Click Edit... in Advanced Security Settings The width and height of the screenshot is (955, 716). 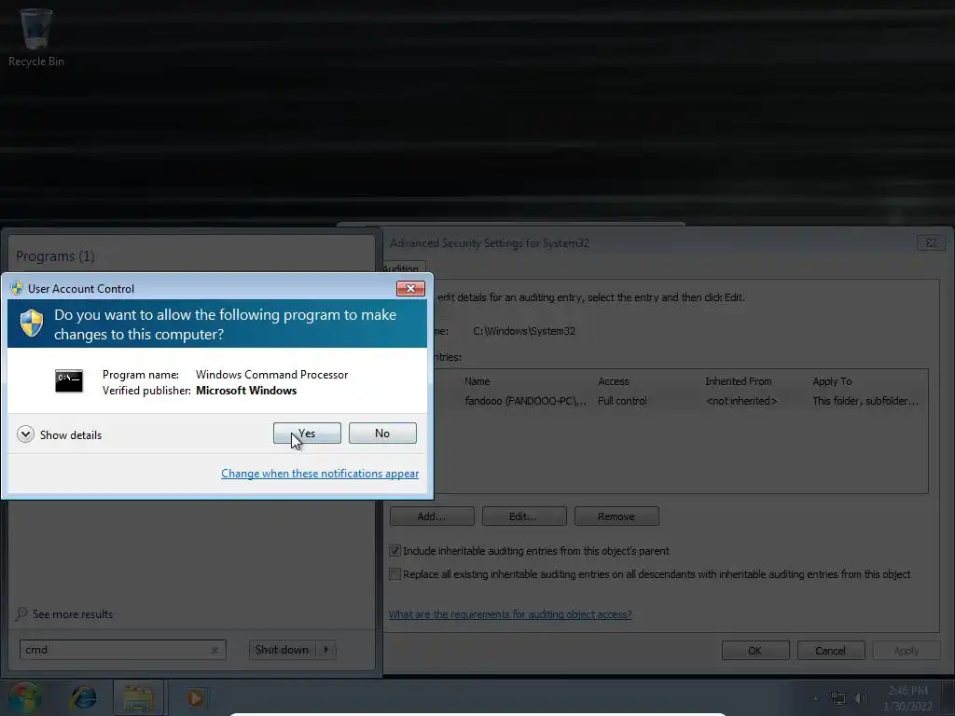click(524, 516)
